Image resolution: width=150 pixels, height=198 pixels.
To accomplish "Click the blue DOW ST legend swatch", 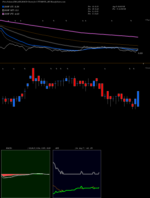I will pos(3,7).
